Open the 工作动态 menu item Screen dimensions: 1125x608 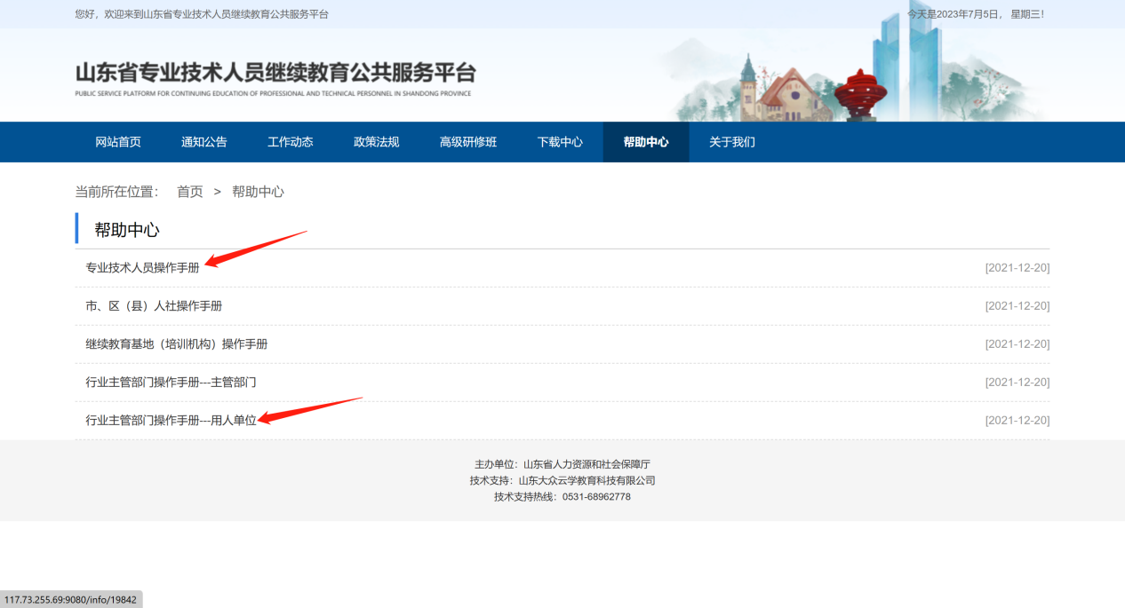coord(290,142)
